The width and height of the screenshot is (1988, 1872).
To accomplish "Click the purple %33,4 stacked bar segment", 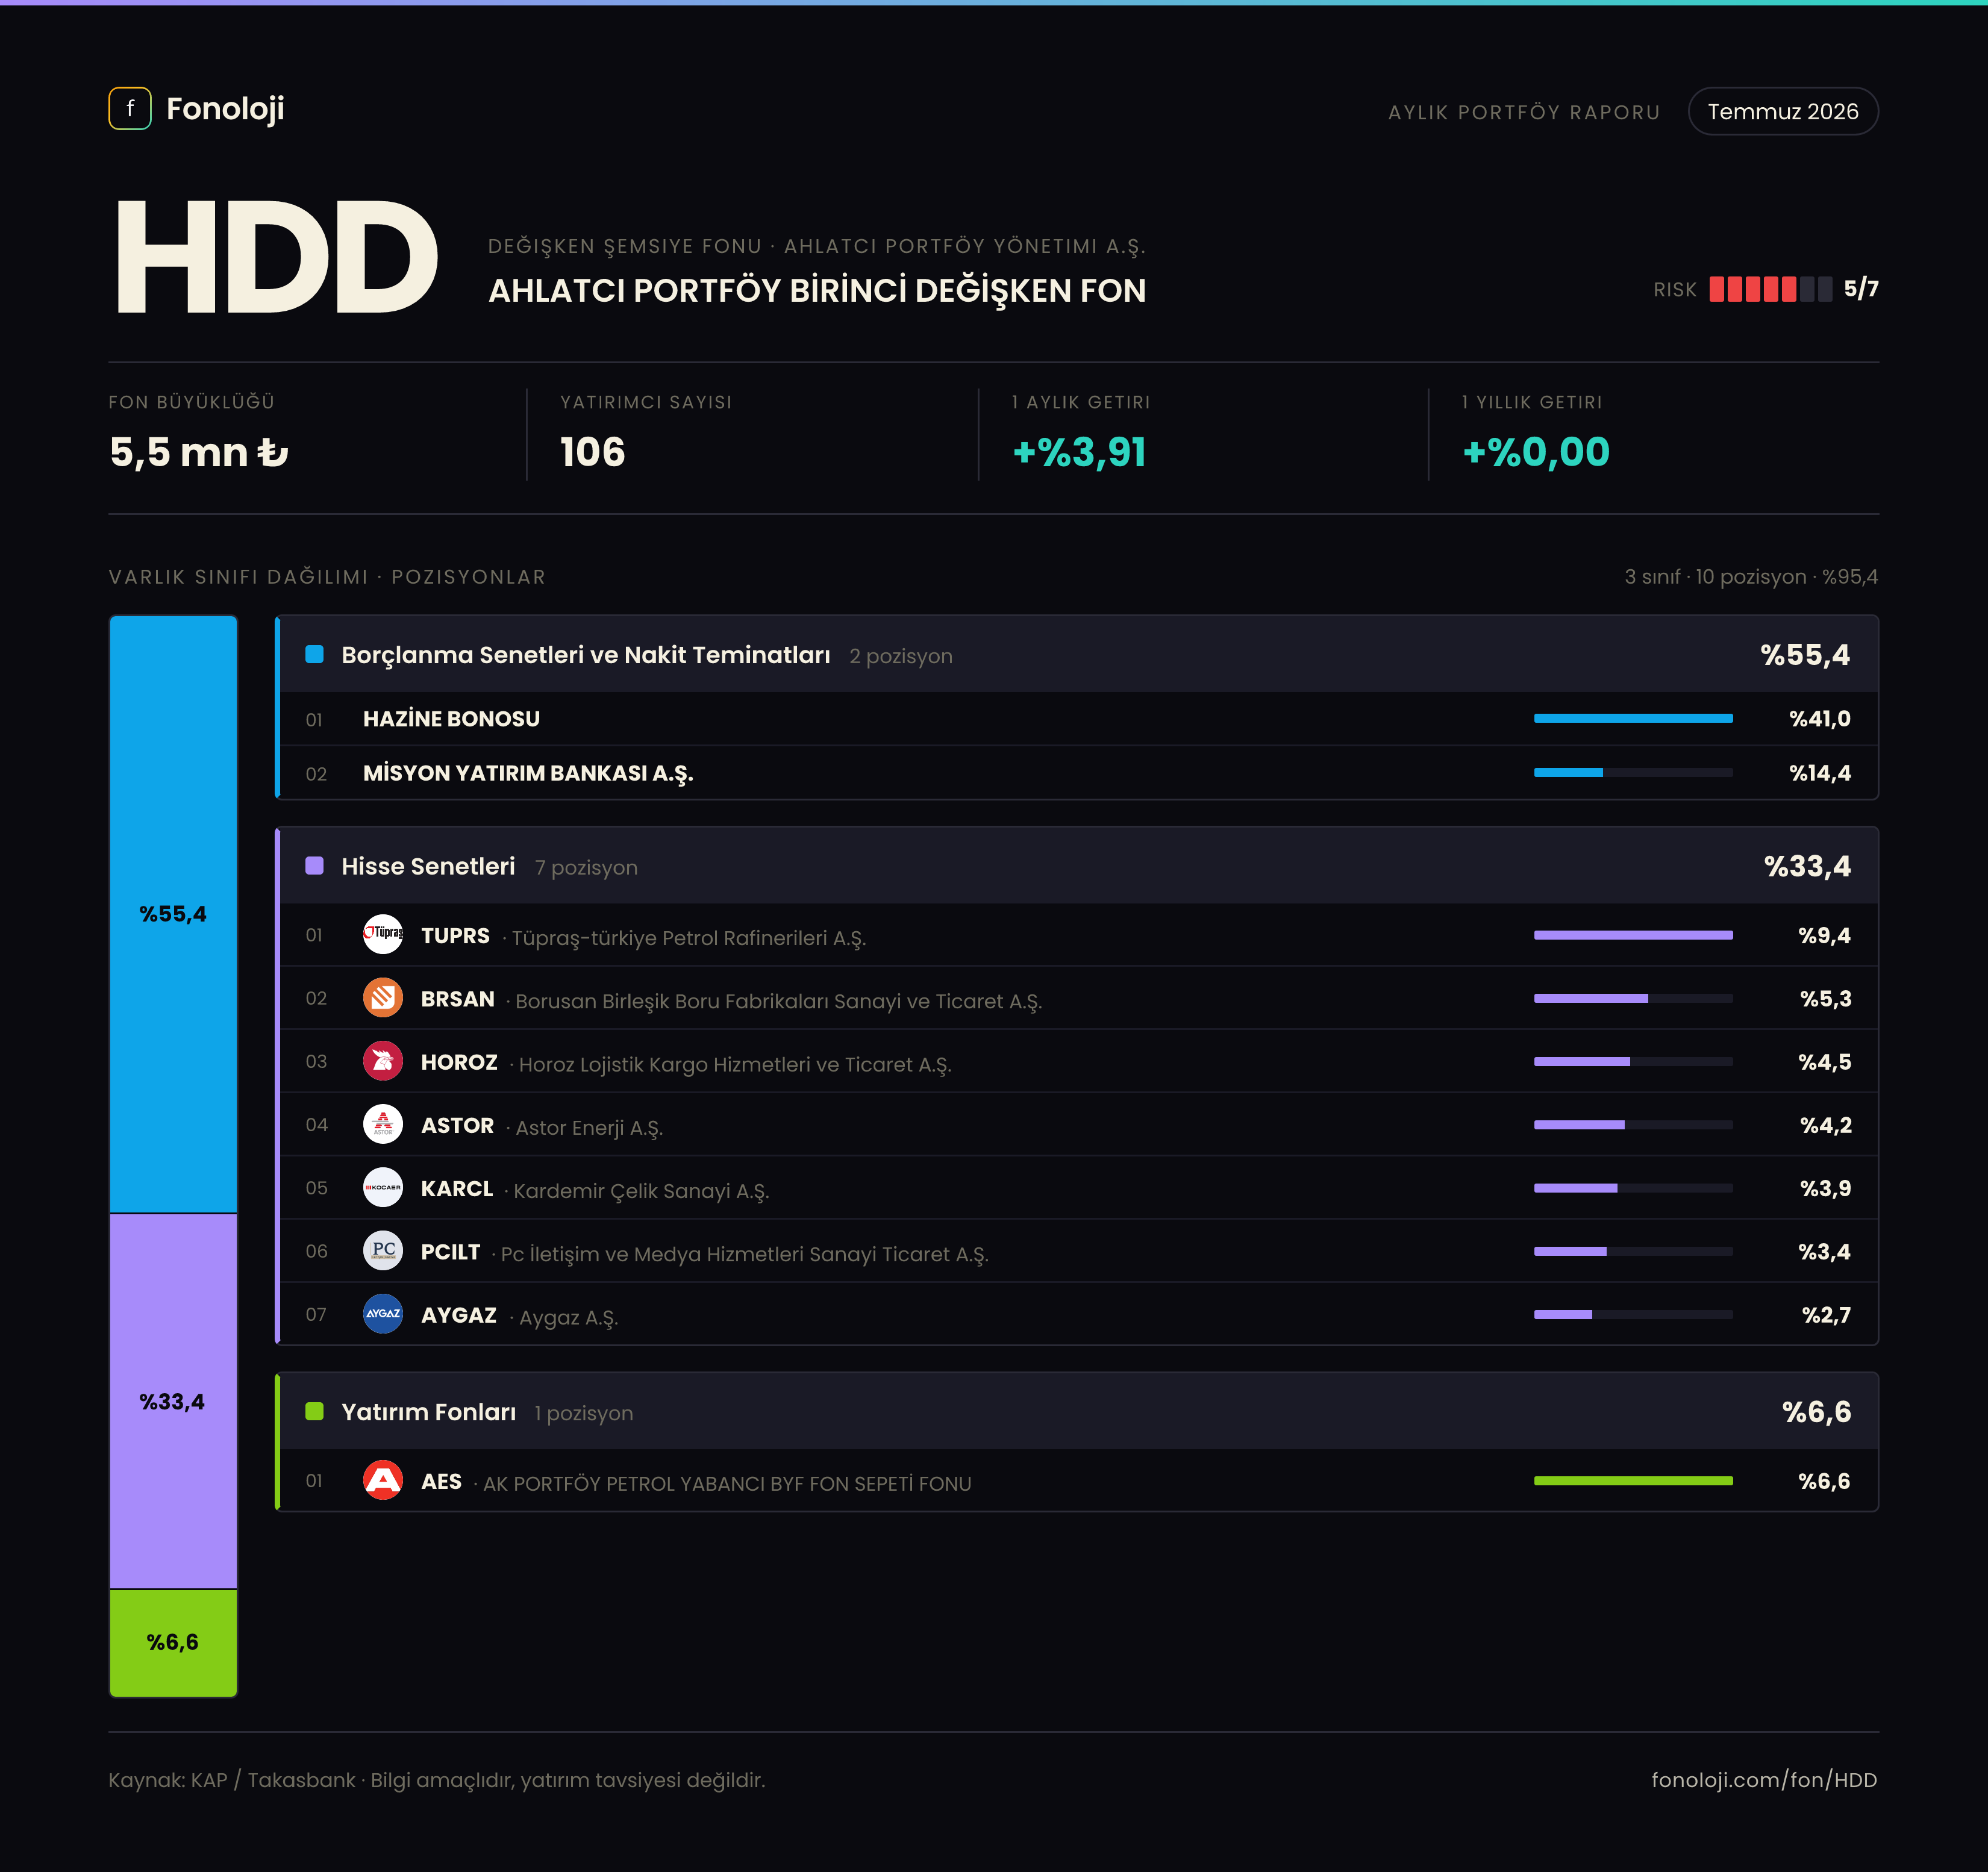I will (173, 1401).
